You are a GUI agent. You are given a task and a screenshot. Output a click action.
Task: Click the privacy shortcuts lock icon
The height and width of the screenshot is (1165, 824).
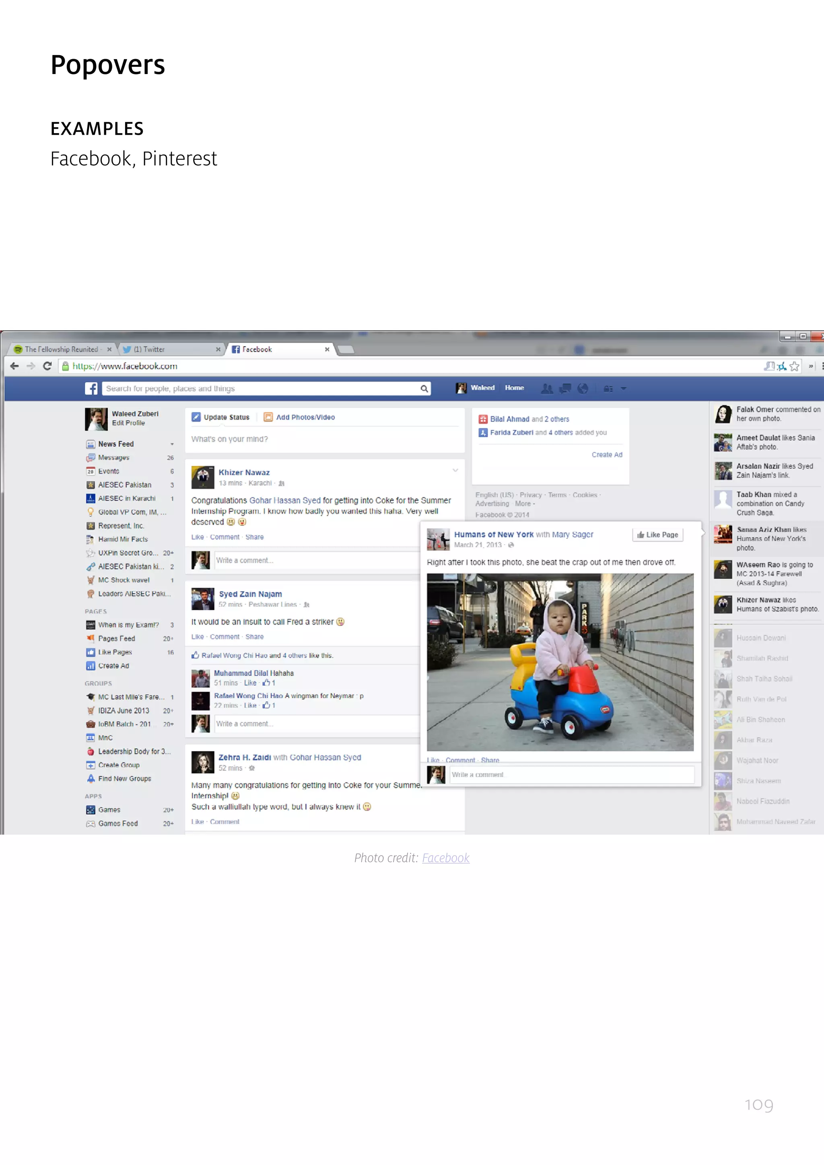tap(608, 389)
